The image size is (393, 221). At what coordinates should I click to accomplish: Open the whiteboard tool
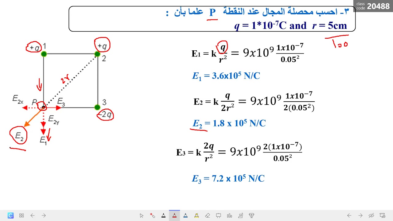pos(219,215)
